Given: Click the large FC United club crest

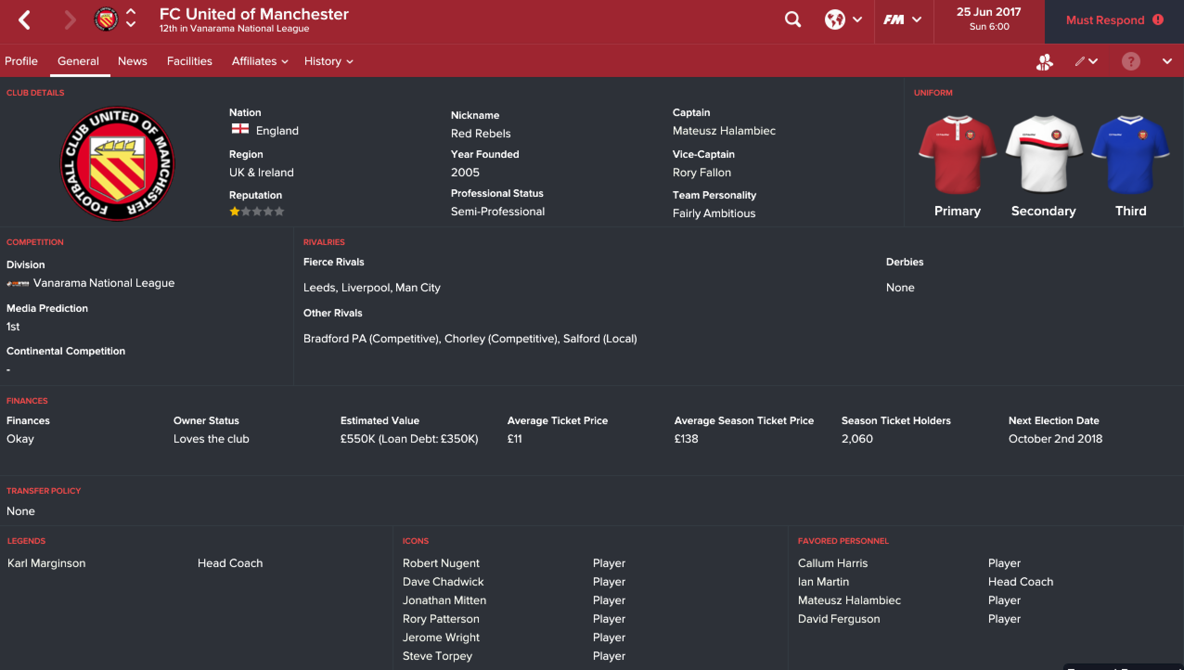Looking at the screenshot, I should tap(117, 164).
